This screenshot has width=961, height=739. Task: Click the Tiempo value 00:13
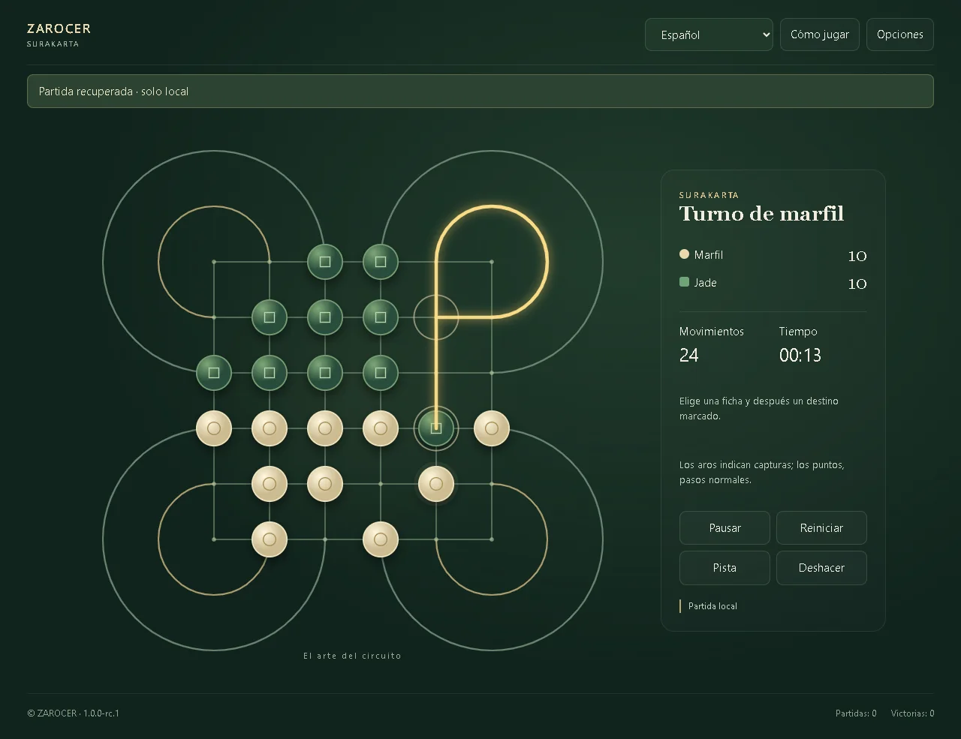click(x=800, y=355)
